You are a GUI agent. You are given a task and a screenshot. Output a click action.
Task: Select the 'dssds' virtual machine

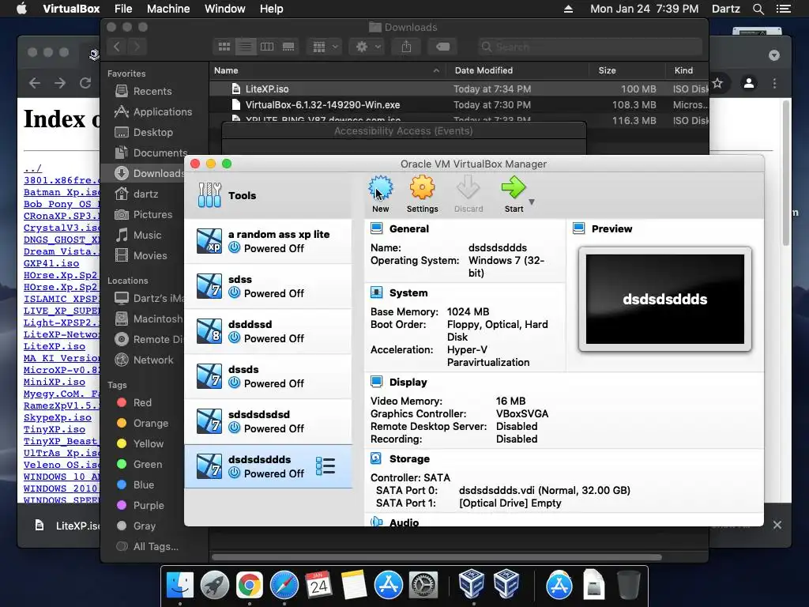[269, 376]
